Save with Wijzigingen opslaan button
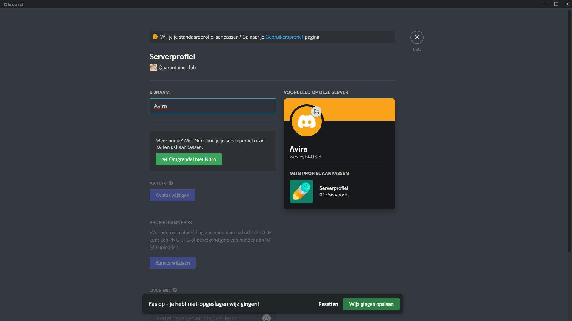This screenshot has height=321, width=572. pyautogui.click(x=371, y=304)
